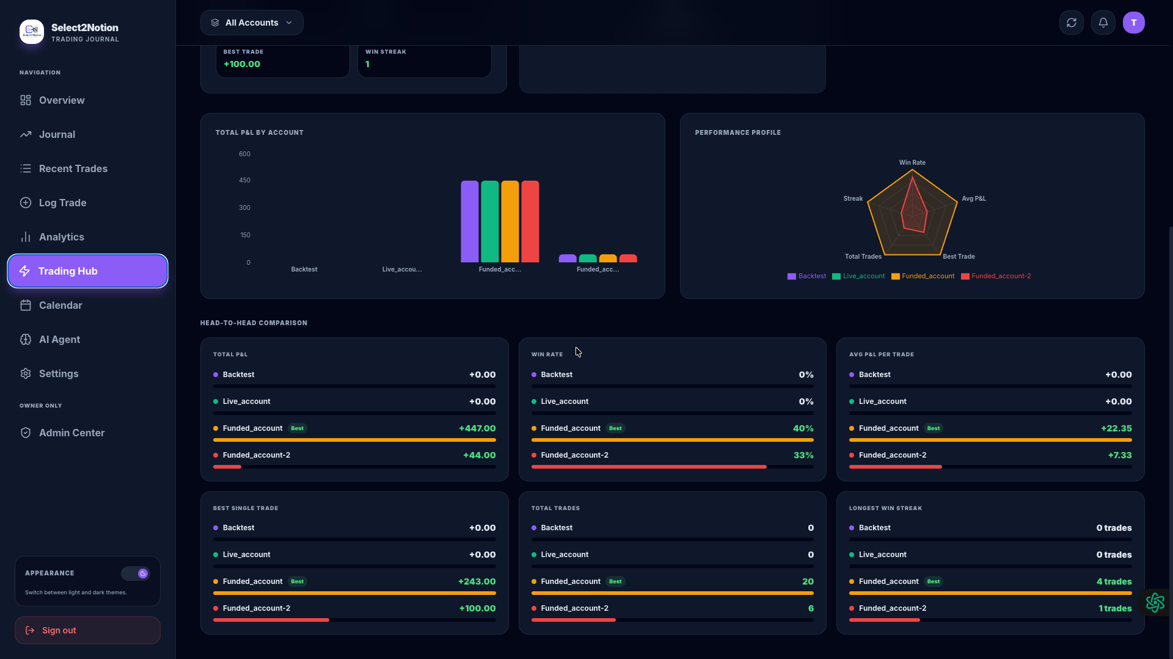The image size is (1173, 659).
Task: Go to Overview page
Action: 87,100
